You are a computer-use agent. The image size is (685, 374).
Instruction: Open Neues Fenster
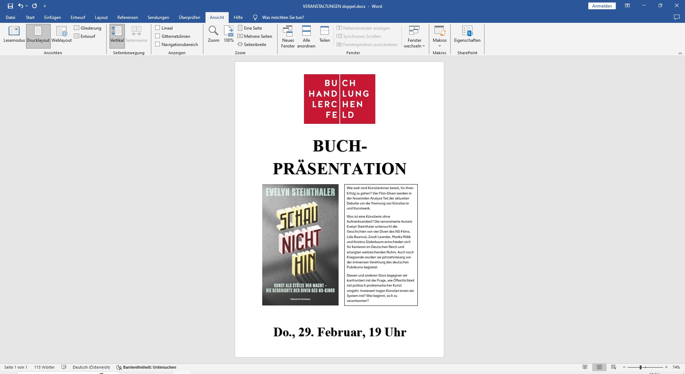point(288,37)
